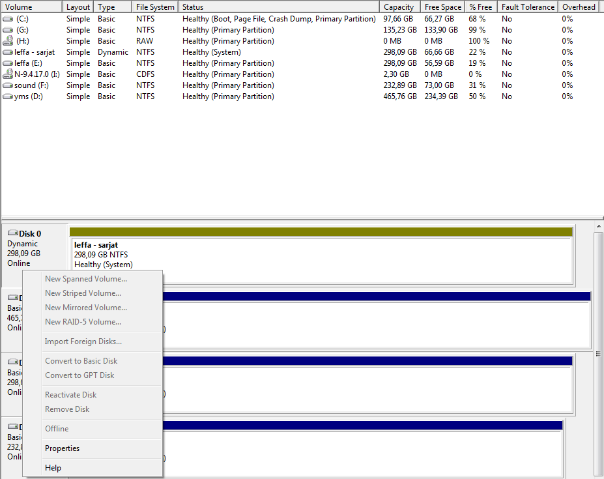This screenshot has width=604, height=479.
Task: Click the drive icon of sound (F:)
Action: (8, 85)
